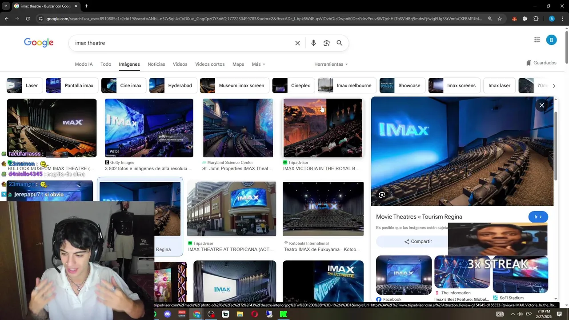Switch to the Maps tab
Screen dimensions: 569x320
coord(238,64)
